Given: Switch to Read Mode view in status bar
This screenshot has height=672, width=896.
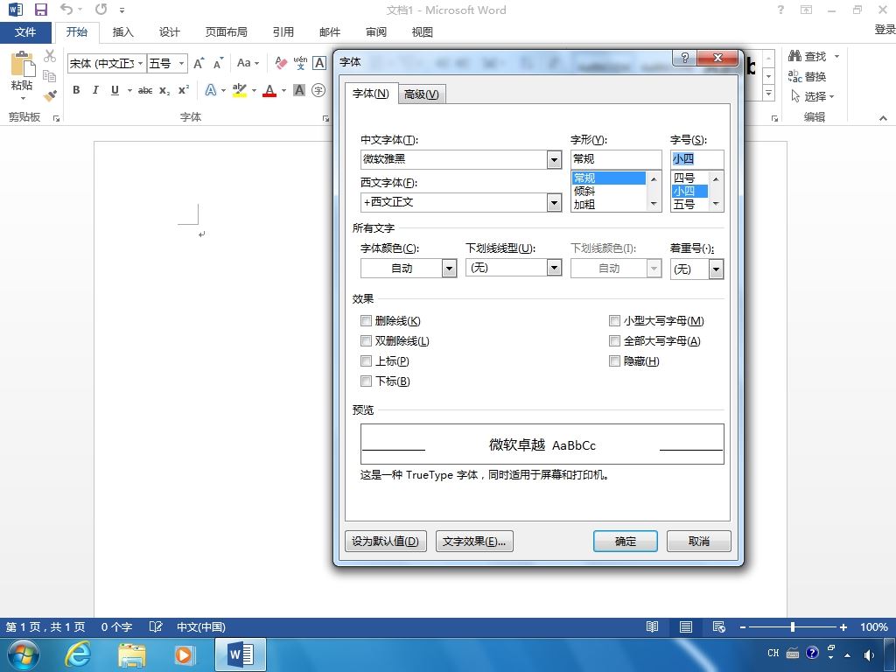Looking at the screenshot, I should 652,626.
